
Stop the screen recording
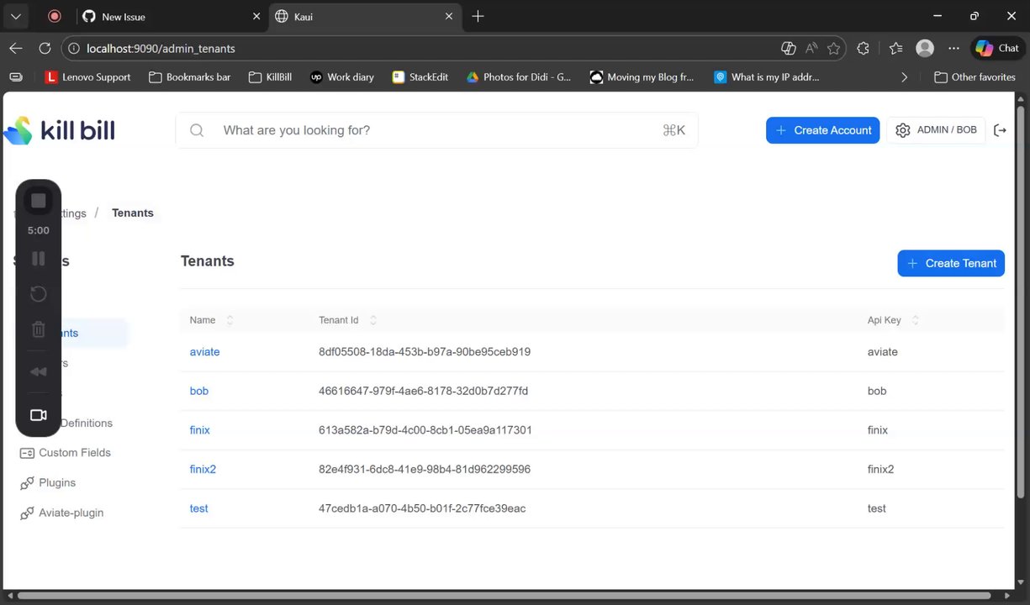coord(39,201)
